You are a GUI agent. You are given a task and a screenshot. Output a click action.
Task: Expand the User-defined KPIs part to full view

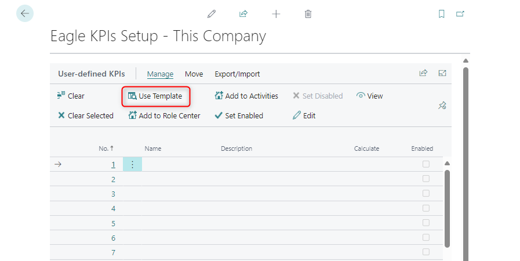(x=442, y=73)
